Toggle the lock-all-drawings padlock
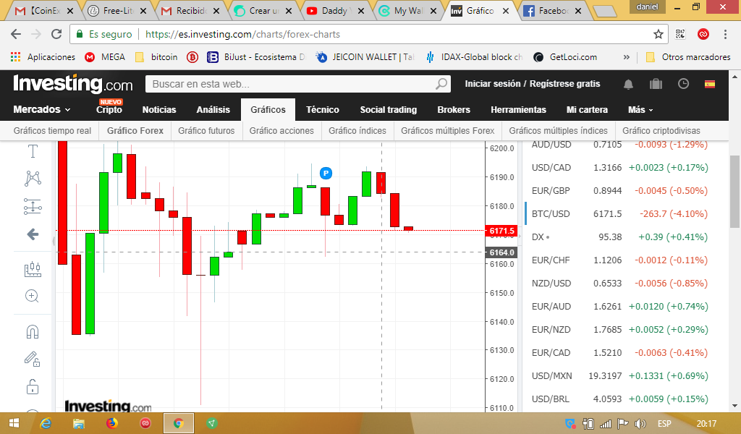The image size is (741, 434). pos(32,387)
